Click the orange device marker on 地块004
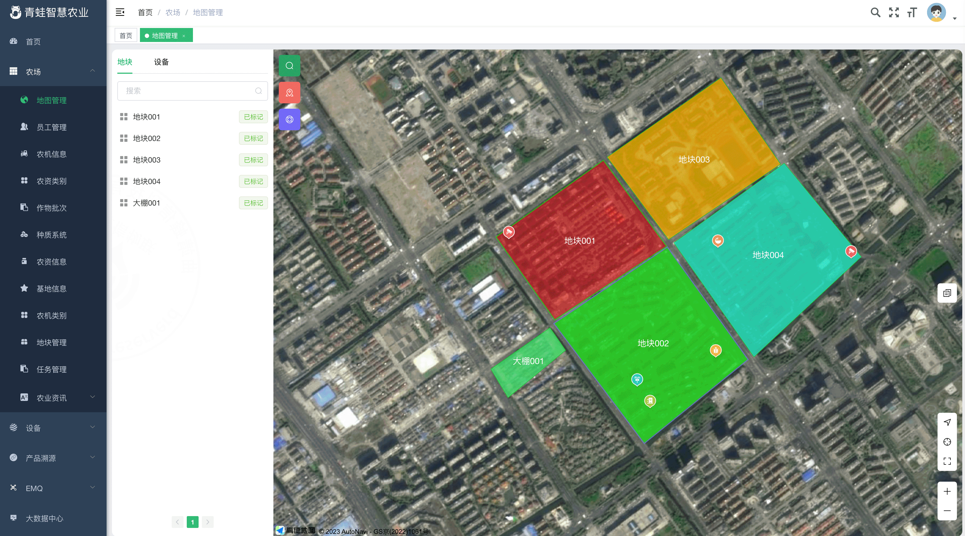The height and width of the screenshot is (536, 965). pyautogui.click(x=718, y=241)
